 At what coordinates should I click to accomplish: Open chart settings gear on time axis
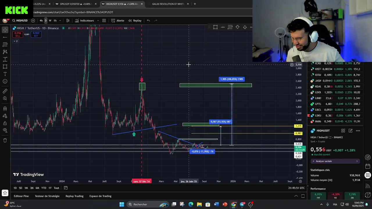(300, 181)
